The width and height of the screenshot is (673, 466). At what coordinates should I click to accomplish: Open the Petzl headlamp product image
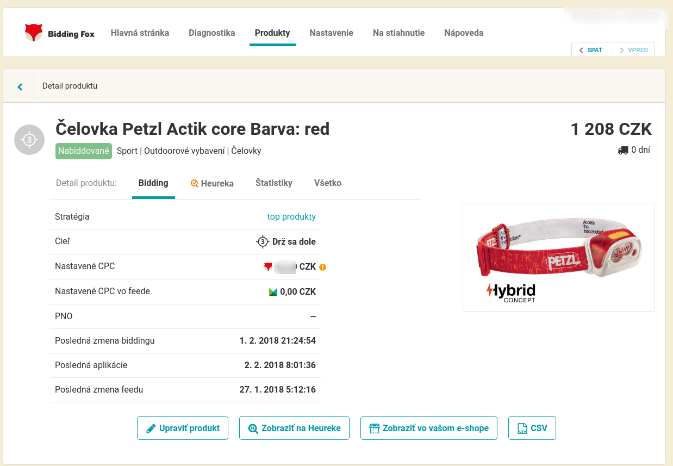coord(558,257)
